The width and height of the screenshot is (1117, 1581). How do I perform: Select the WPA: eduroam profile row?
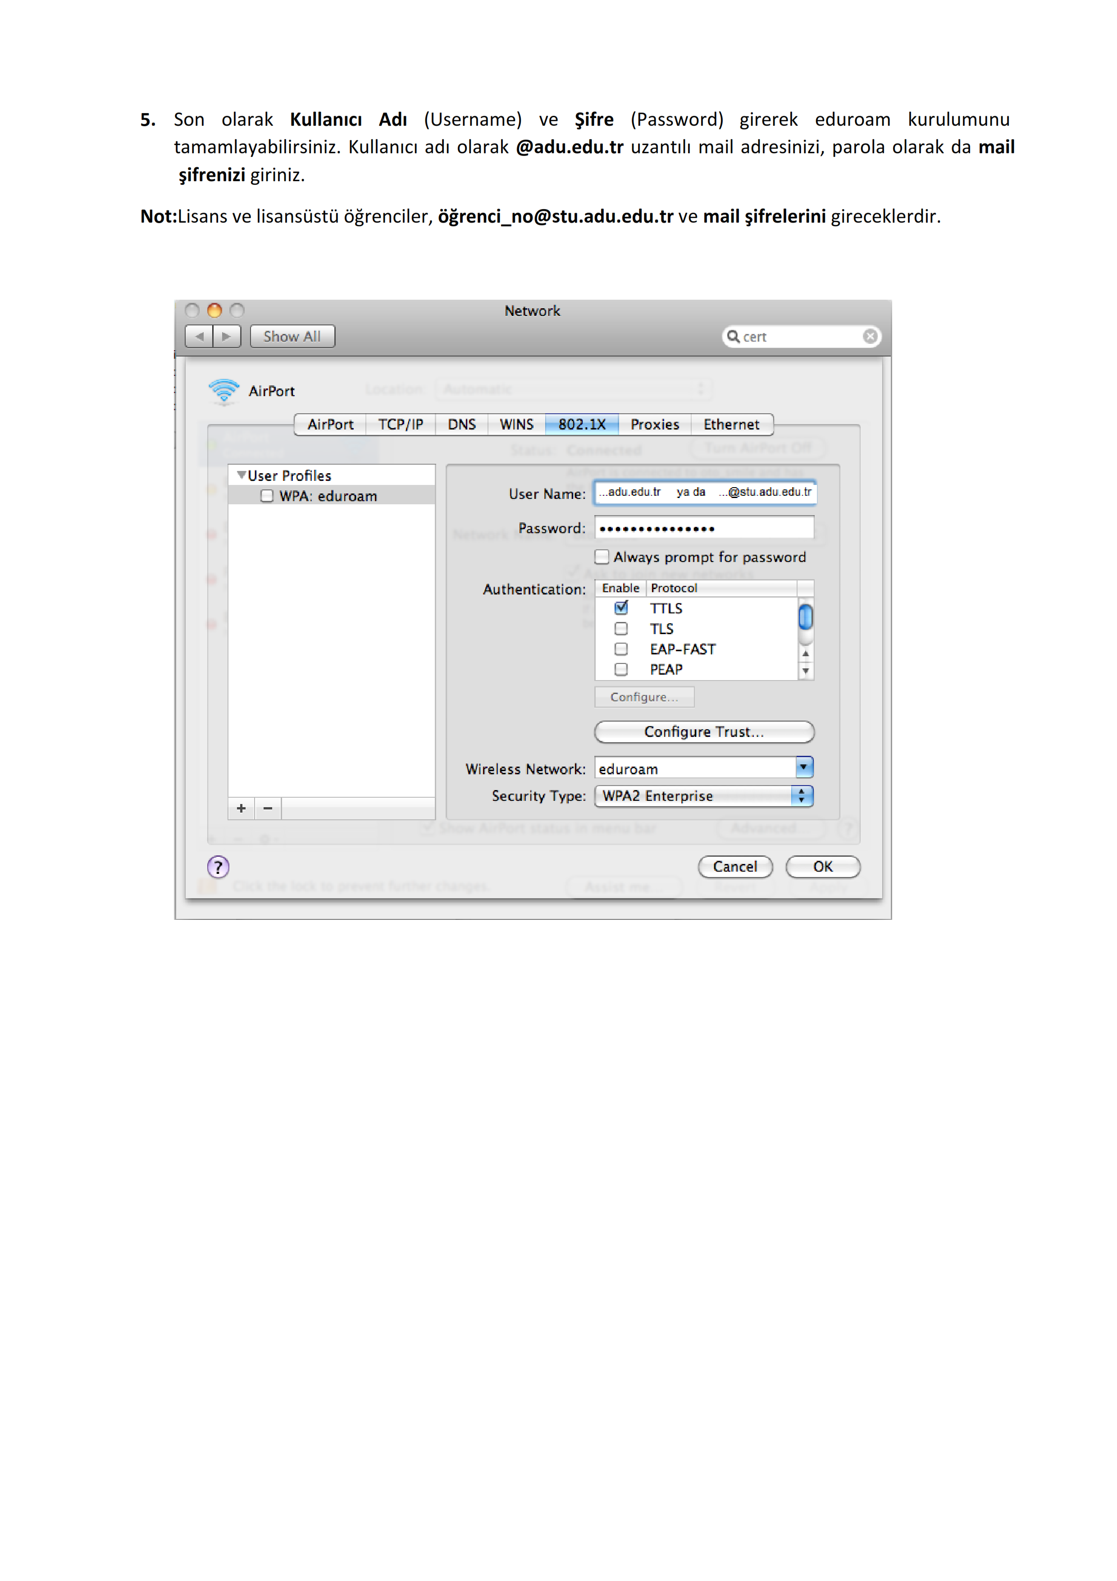pyautogui.click(x=332, y=496)
